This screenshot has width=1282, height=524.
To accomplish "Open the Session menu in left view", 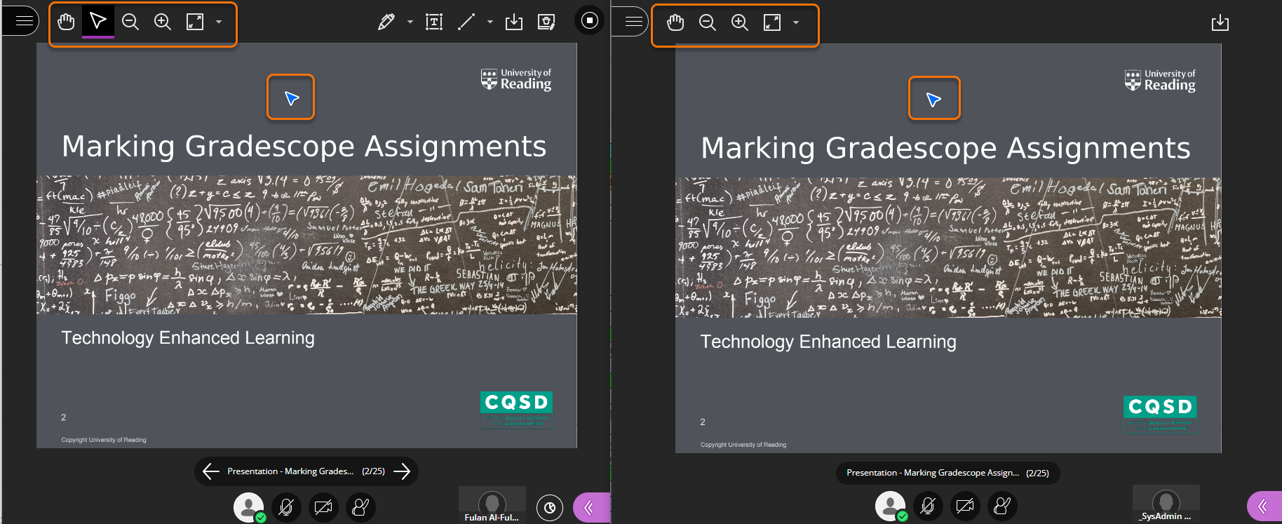I will pyautogui.click(x=23, y=21).
